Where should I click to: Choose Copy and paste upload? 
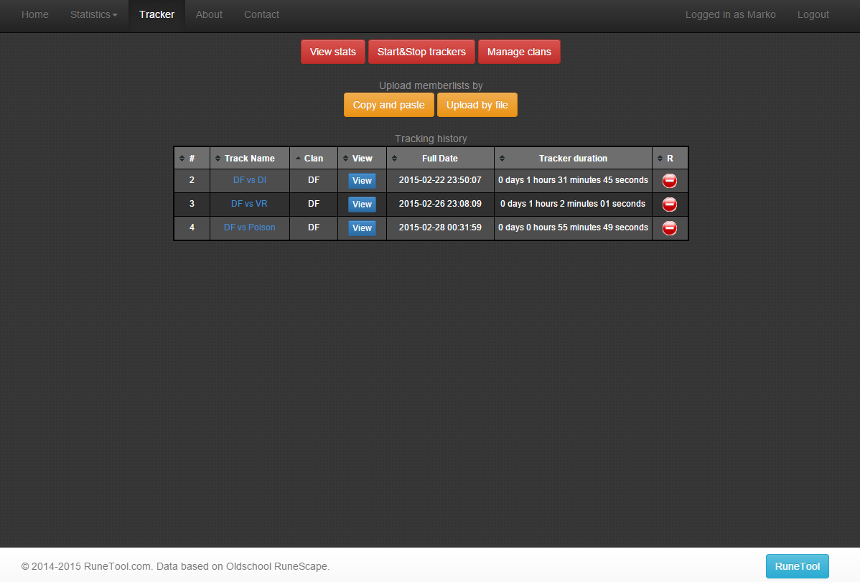tap(389, 105)
